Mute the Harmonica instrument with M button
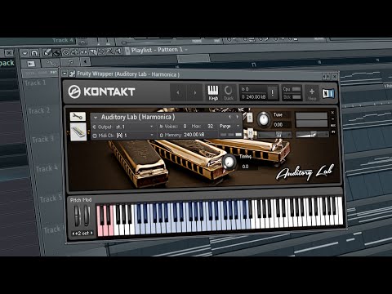Viewport: 392px width, 294px height. [x=251, y=134]
